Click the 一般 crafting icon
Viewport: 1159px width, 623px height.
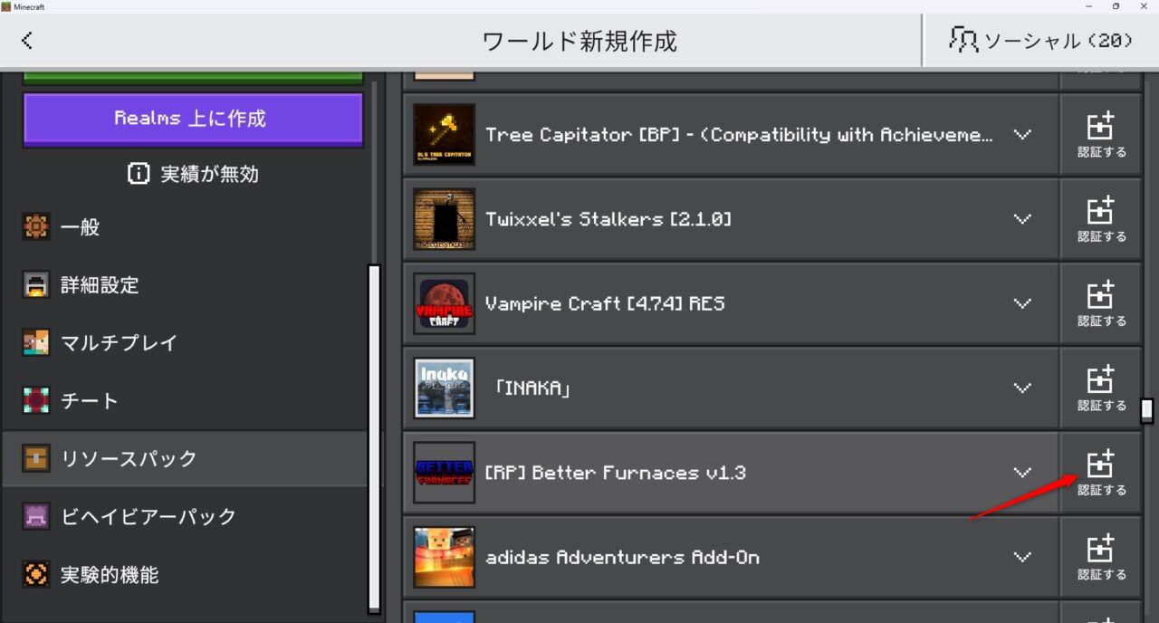(36, 227)
